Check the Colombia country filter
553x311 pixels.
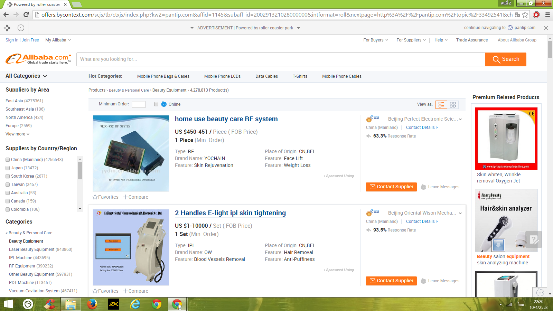tap(8, 209)
